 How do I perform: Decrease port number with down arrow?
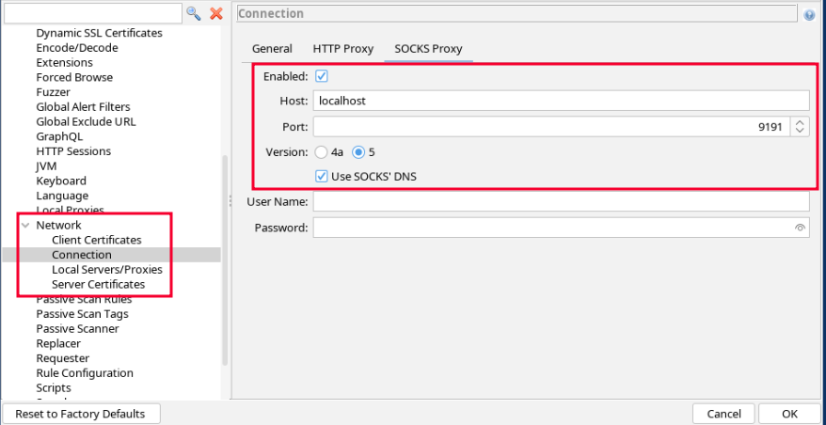click(x=800, y=131)
